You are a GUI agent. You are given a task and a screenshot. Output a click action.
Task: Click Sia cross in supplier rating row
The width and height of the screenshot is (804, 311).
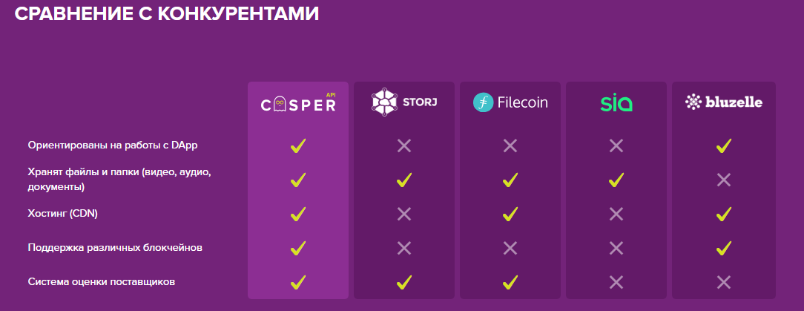click(616, 282)
